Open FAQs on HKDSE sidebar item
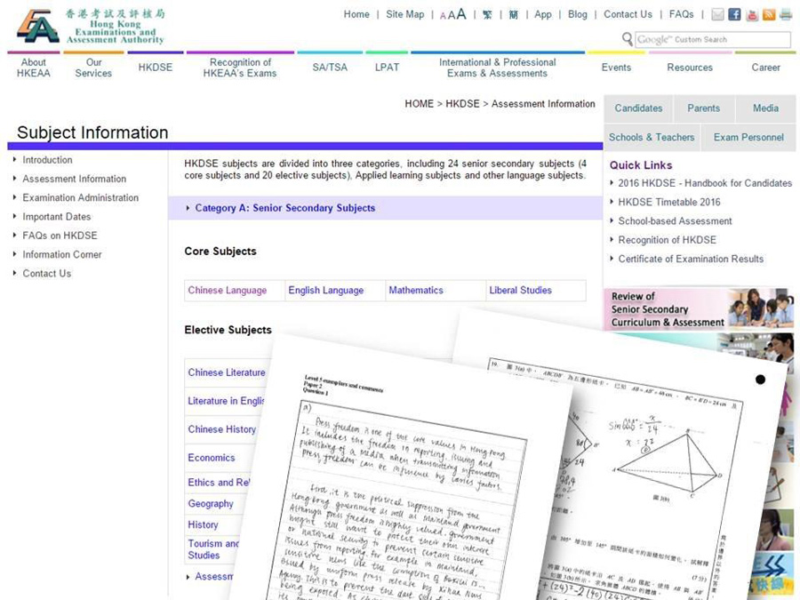This screenshot has height=600, width=800. click(x=60, y=236)
